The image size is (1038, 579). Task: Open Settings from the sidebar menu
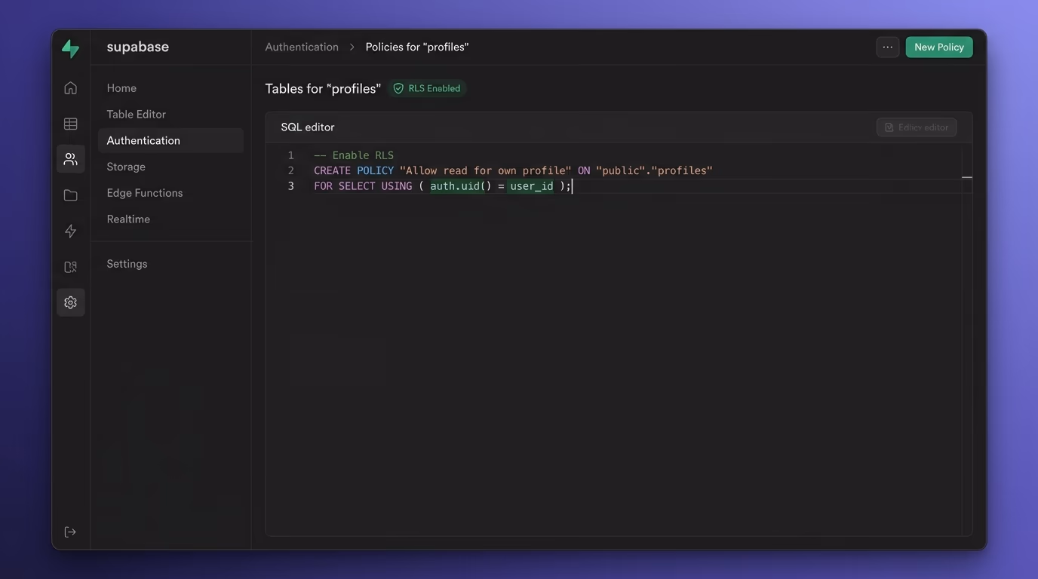tap(127, 264)
